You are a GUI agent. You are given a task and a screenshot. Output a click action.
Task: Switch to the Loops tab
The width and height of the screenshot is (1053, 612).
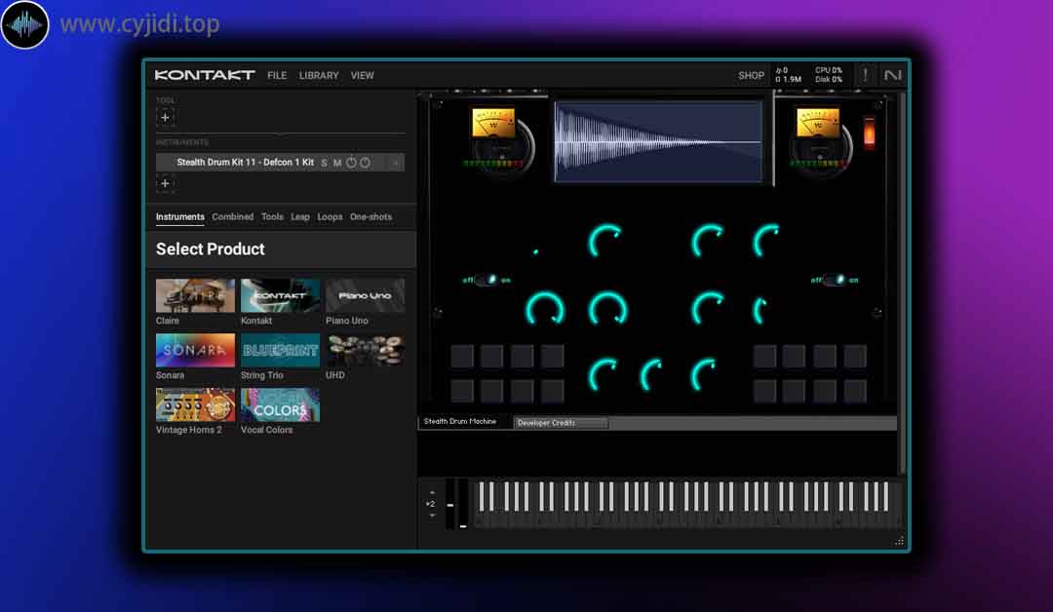[x=330, y=216]
